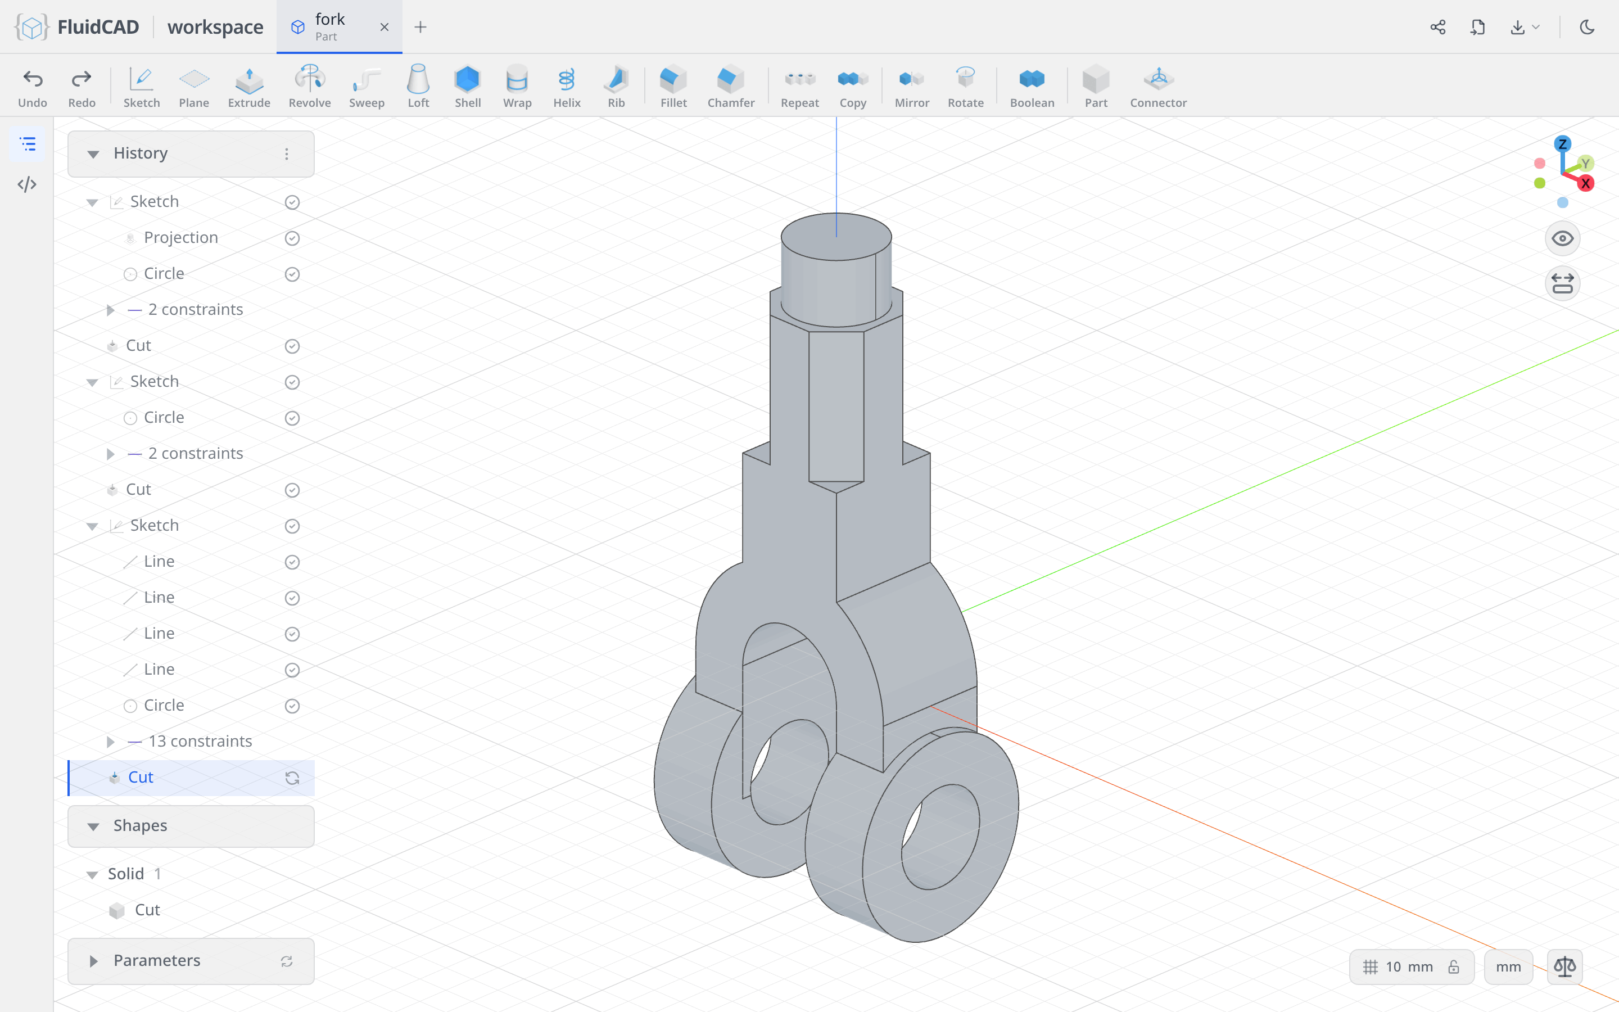Toggle the Projection row check mark
The image size is (1619, 1012).
pyautogui.click(x=292, y=238)
